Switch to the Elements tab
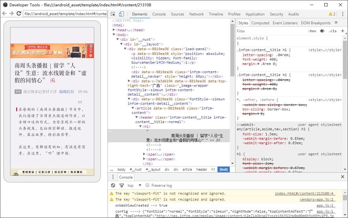Screen dimensions: 348x218 (x=140, y=14)
